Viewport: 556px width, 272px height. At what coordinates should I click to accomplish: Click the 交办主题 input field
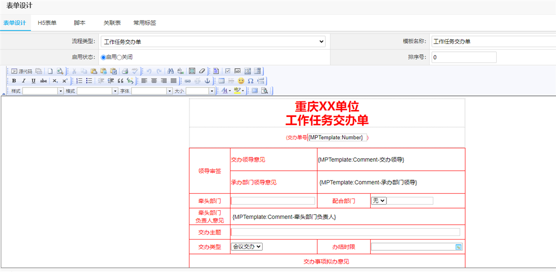[x=345, y=232]
